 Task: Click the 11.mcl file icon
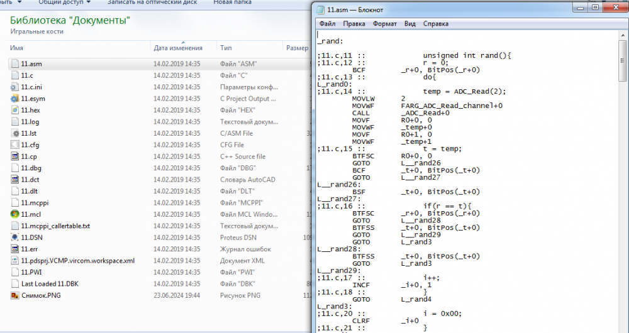pyautogui.click(x=15, y=214)
